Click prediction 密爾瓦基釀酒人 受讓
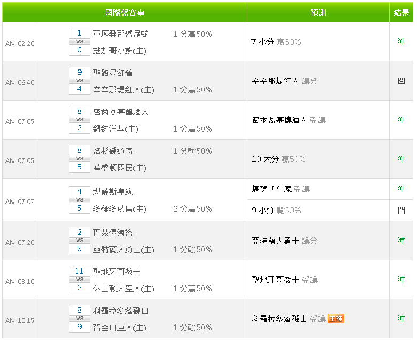 (288, 120)
